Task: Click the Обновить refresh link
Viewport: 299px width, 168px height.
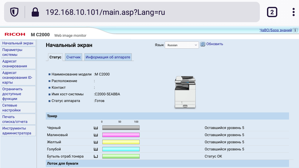Action: point(214,44)
